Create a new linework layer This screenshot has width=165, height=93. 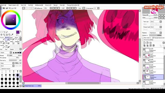click(147, 43)
